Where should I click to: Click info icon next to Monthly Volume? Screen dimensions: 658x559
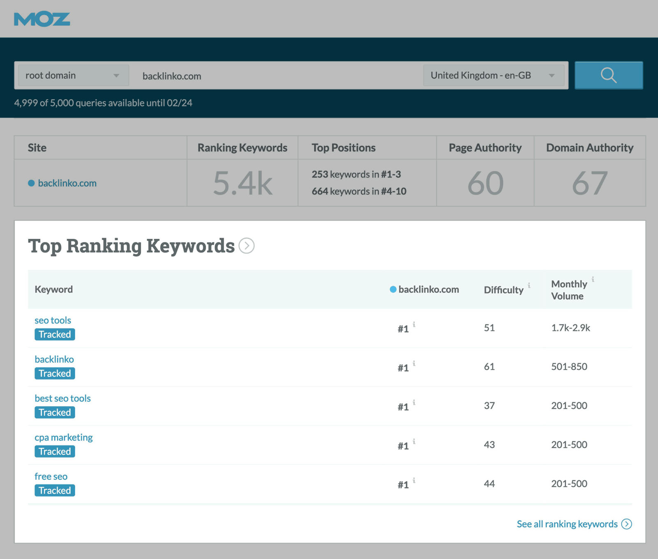click(x=593, y=279)
